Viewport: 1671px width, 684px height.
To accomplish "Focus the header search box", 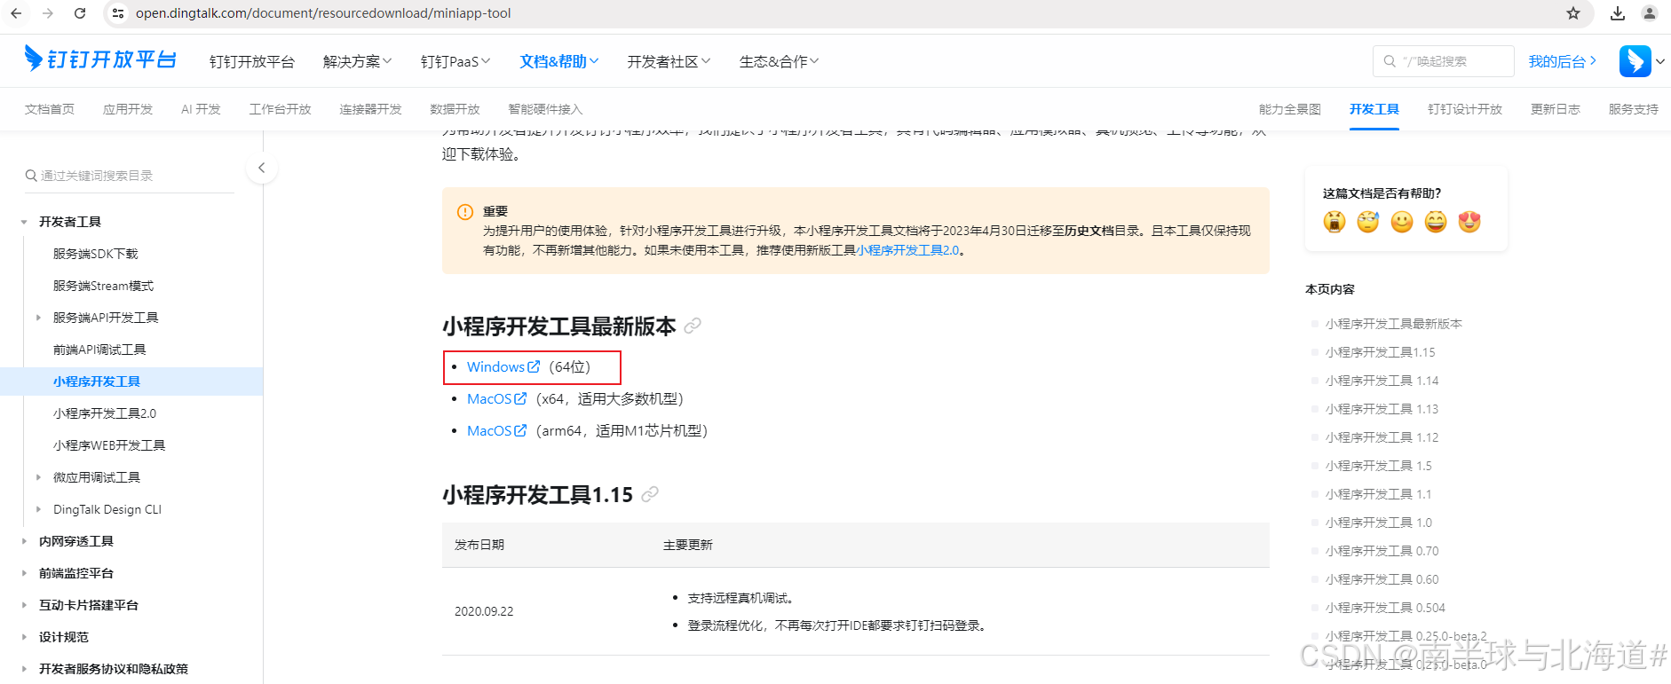I will point(1444,61).
